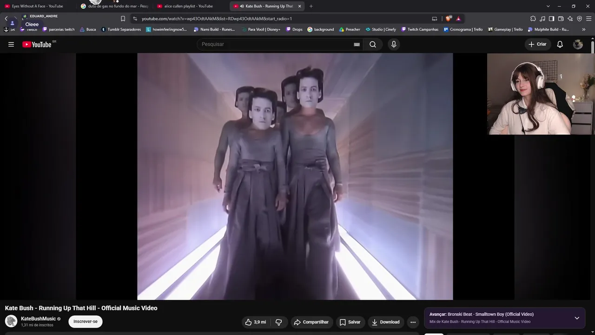Save video with the Salvar button
Screen dimensions: 595x335
pos(350,322)
